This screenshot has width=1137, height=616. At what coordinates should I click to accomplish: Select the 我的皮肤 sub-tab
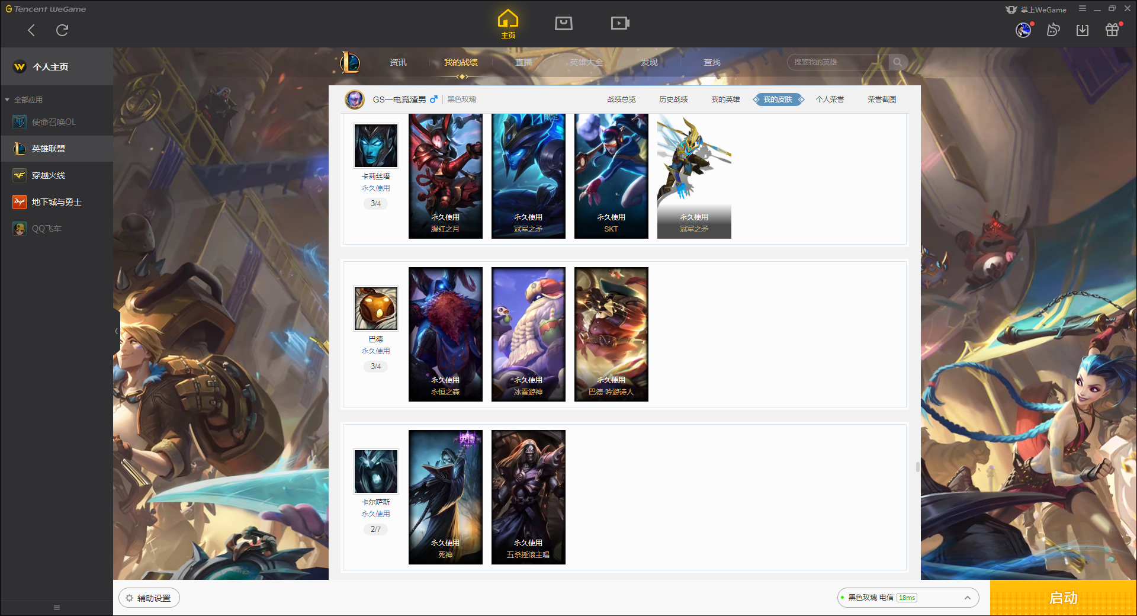click(x=778, y=100)
